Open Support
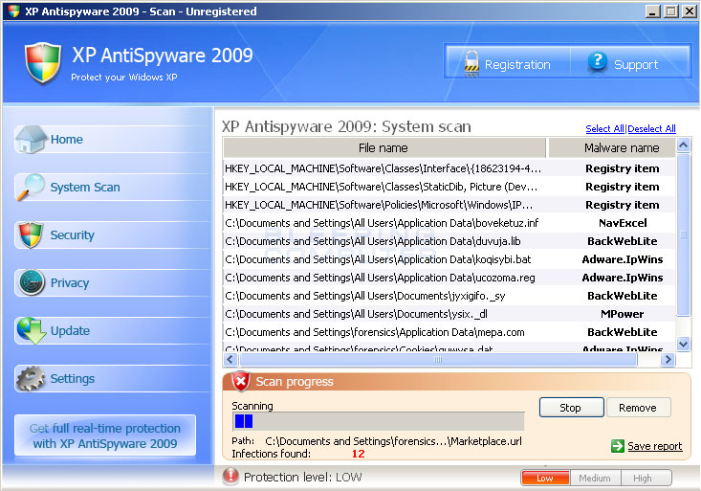The width and height of the screenshot is (701, 491). [x=630, y=62]
